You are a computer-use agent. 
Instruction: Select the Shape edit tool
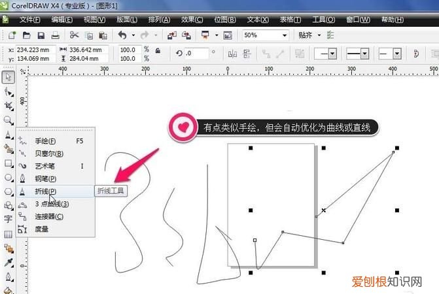9,92
